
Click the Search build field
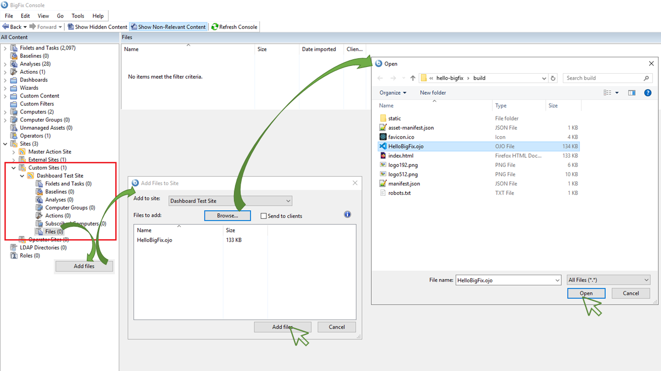[607, 78]
